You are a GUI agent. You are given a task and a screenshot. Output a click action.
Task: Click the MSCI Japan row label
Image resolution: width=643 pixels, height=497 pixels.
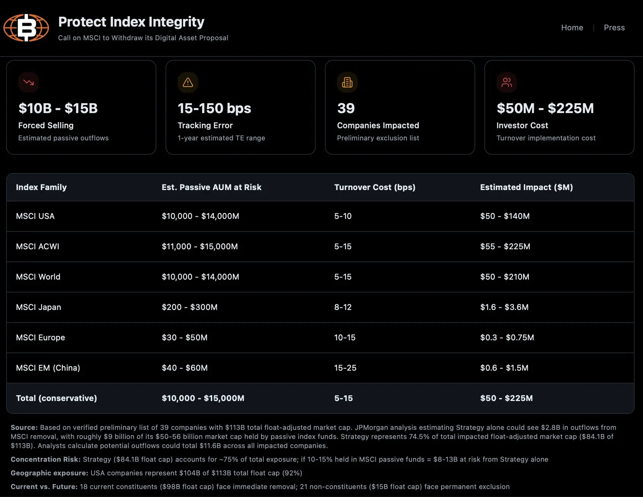click(x=38, y=307)
